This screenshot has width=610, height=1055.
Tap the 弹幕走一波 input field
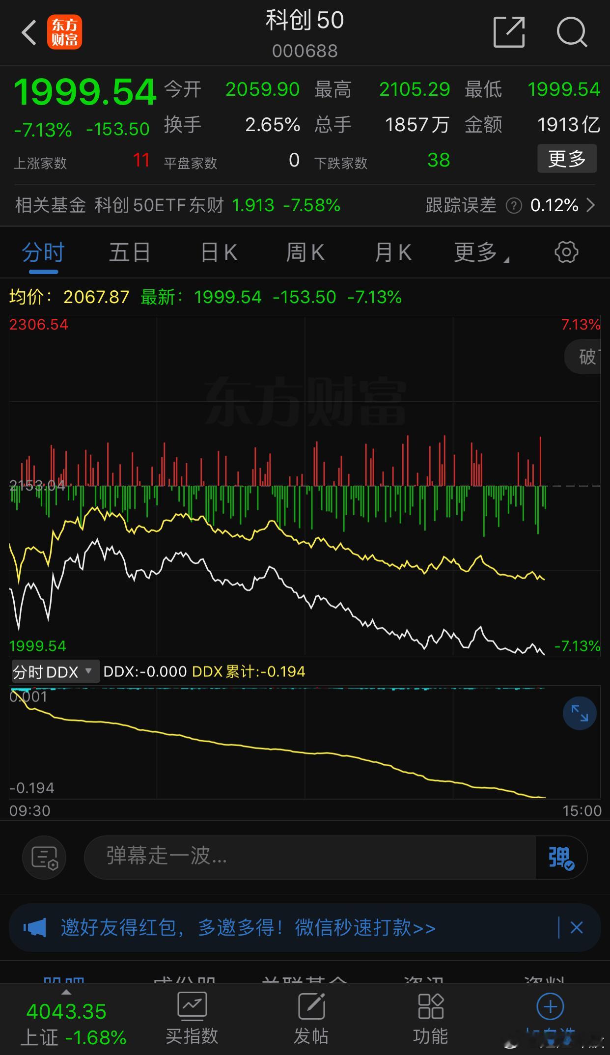point(309,858)
